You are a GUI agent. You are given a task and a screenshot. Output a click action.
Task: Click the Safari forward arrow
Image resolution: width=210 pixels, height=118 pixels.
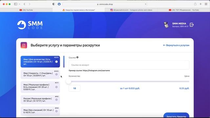point(30,4)
